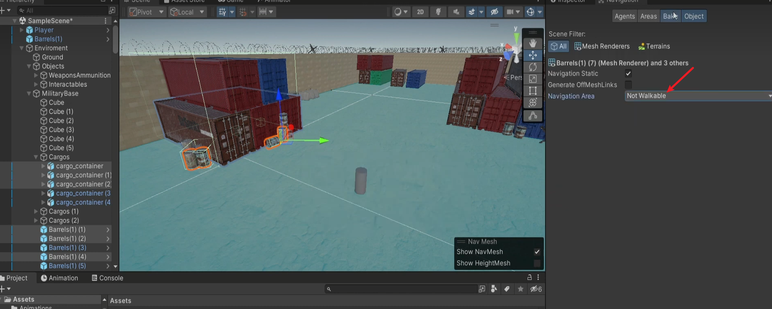Screen dimensions: 772x309
Task: Toggle 2D scene view mode
Action: 420,12
